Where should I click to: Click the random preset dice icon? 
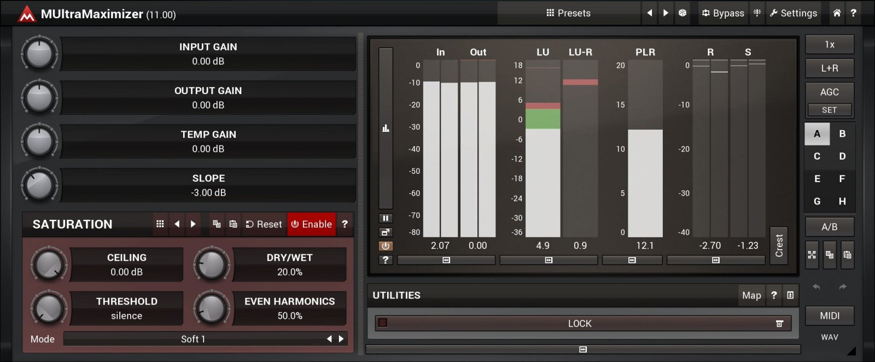pos(682,13)
